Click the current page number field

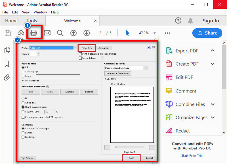(x=100, y=33)
